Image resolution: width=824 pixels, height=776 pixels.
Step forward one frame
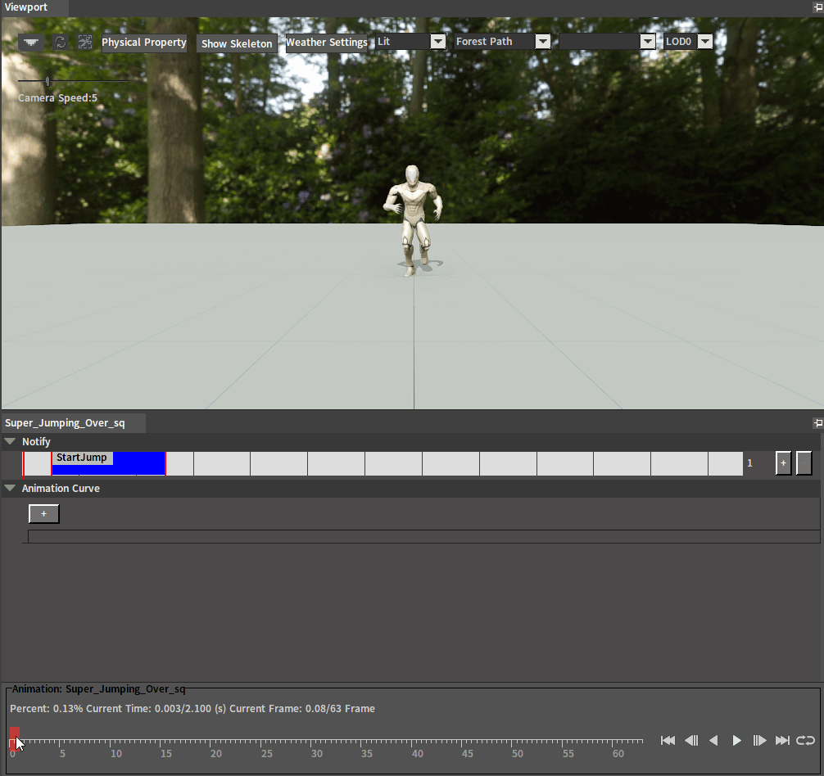(x=759, y=740)
